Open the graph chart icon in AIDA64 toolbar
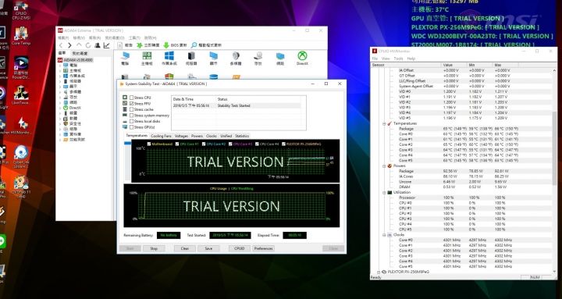 coord(106,45)
